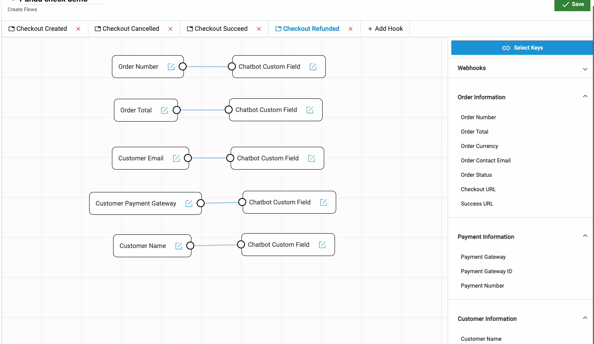Switch to Checkout Succeed tab
The height and width of the screenshot is (344, 594).
pyautogui.click(x=217, y=29)
